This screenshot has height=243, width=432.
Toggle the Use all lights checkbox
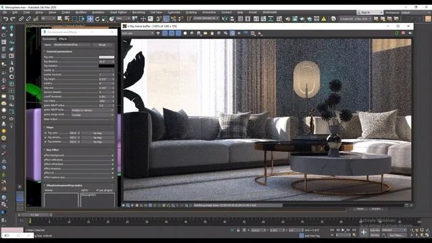pyautogui.click(x=97, y=190)
